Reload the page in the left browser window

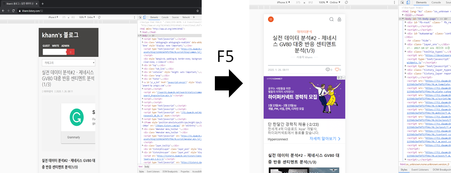point(13,11)
